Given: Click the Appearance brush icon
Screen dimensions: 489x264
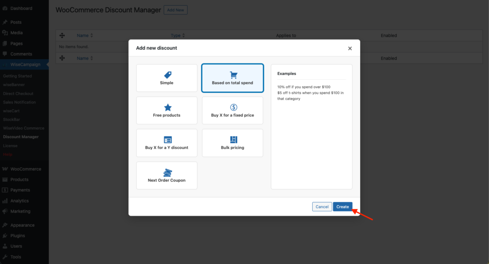Looking at the screenshot, I should pos(5,225).
